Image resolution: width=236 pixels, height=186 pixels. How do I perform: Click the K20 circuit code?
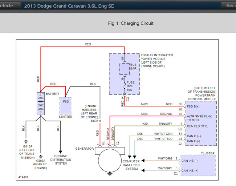coord(145,124)
